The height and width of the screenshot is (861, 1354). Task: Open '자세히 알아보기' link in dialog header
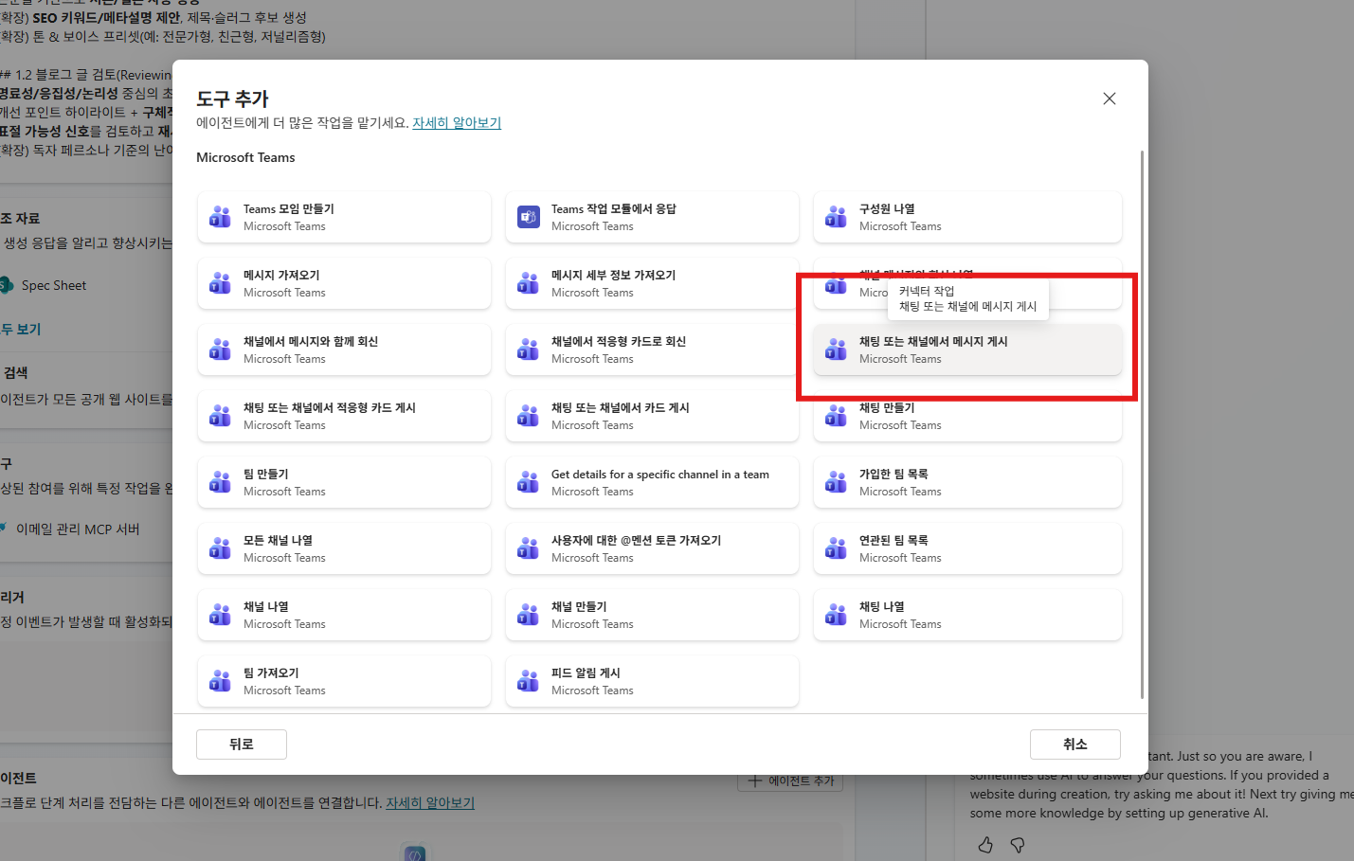(x=457, y=123)
